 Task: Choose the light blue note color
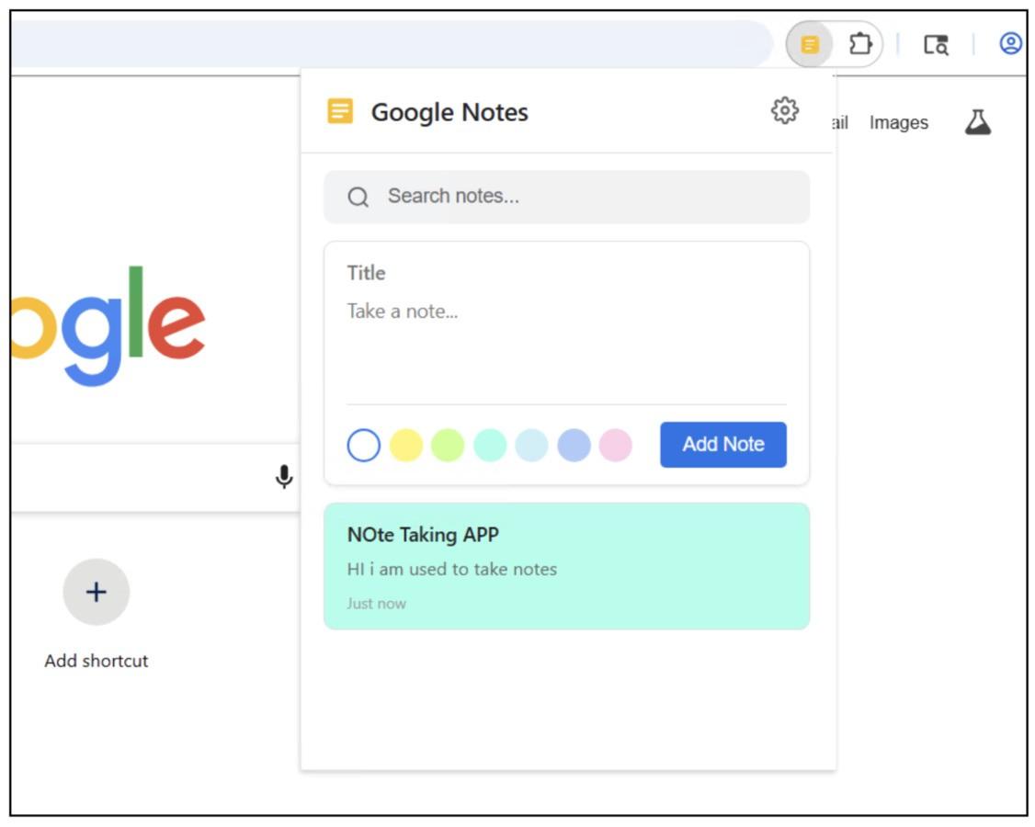tap(531, 445)
